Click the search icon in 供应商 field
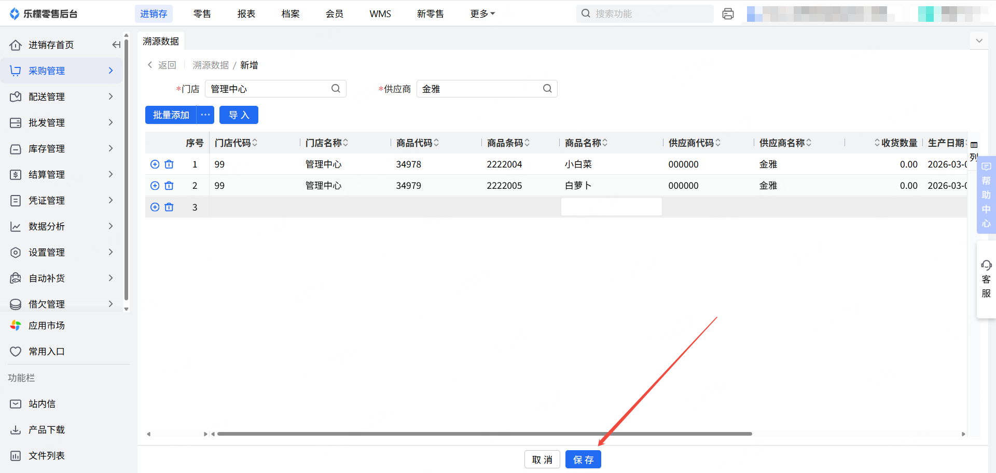The image size is (996, 473). tap(547, 89)
